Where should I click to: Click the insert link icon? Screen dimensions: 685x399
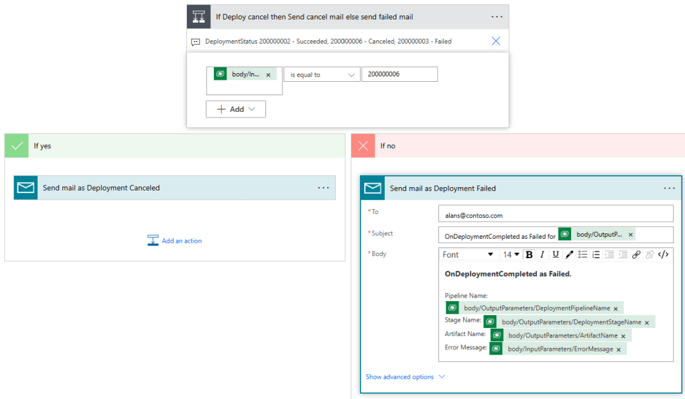636,255
